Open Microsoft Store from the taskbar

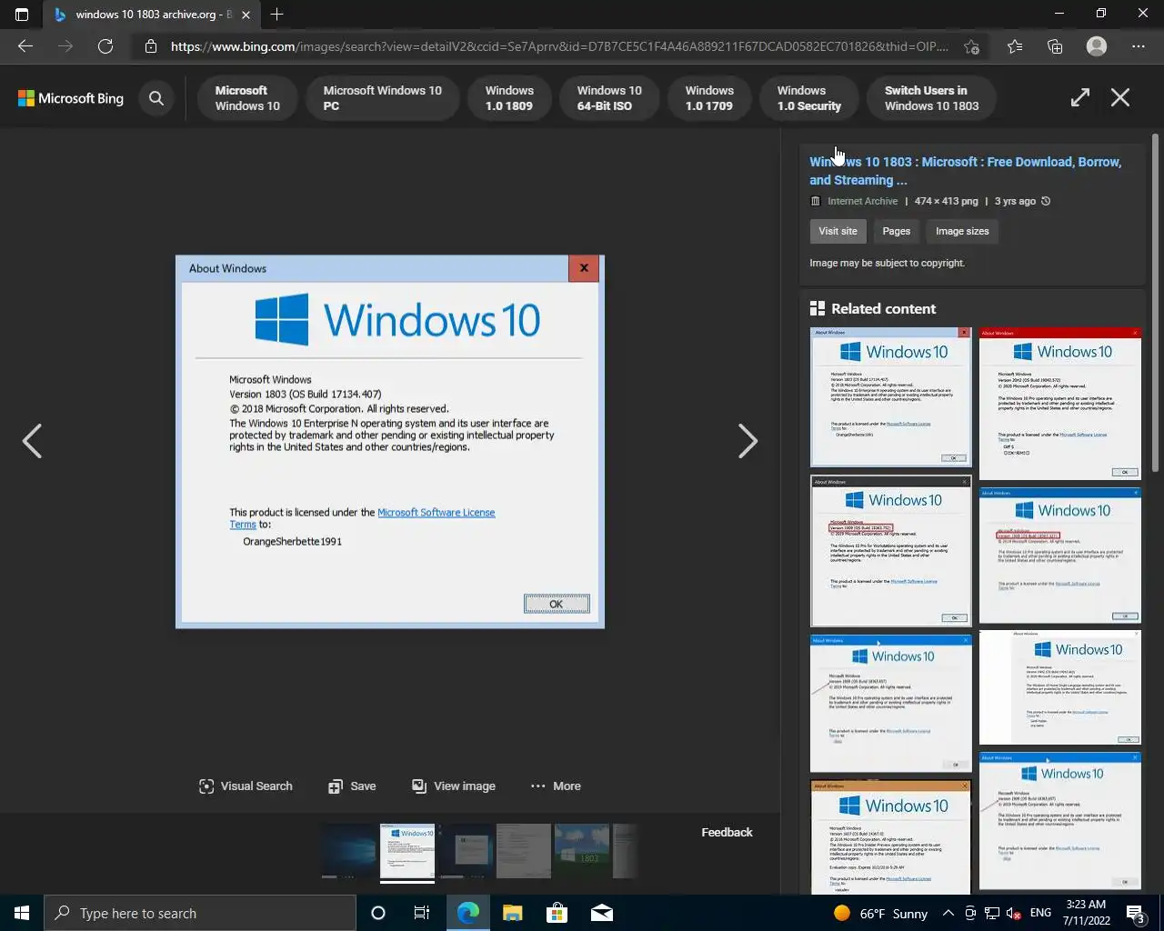[x=557, y=913]
